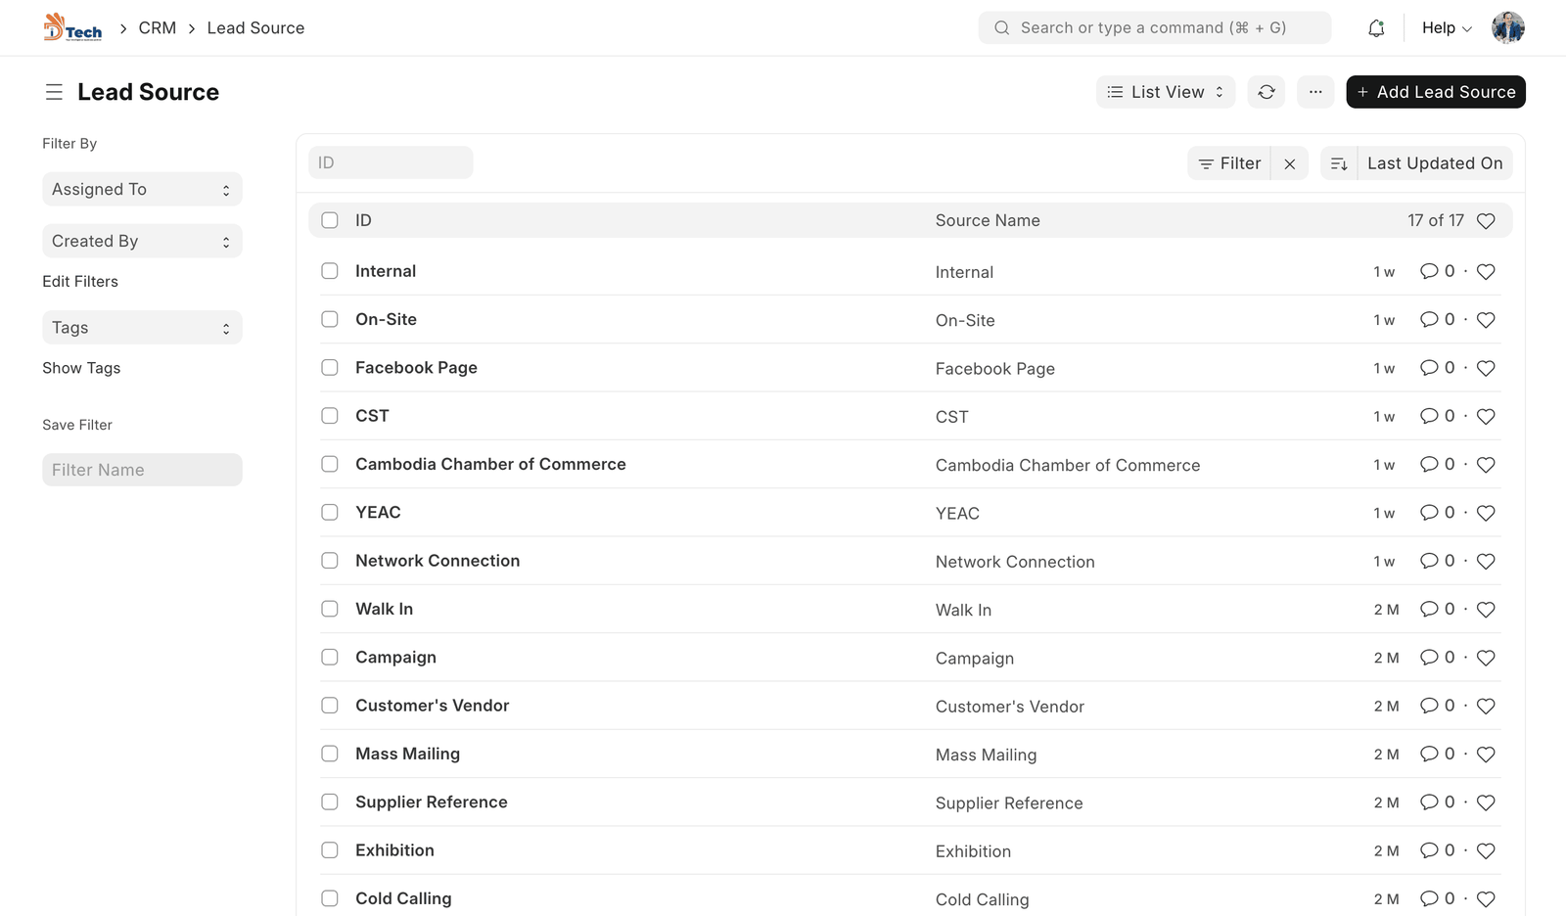The width and height of the screenshot is (1566, 916).
Task: Click the Add Lead Source button
Action: point(1435,92)
